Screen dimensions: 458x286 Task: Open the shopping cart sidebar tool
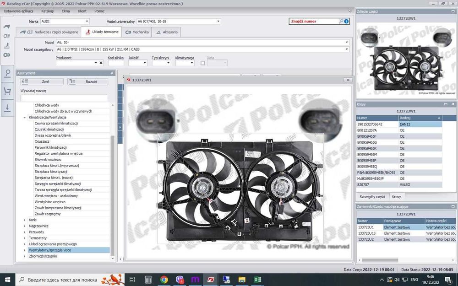click(7, 91)
